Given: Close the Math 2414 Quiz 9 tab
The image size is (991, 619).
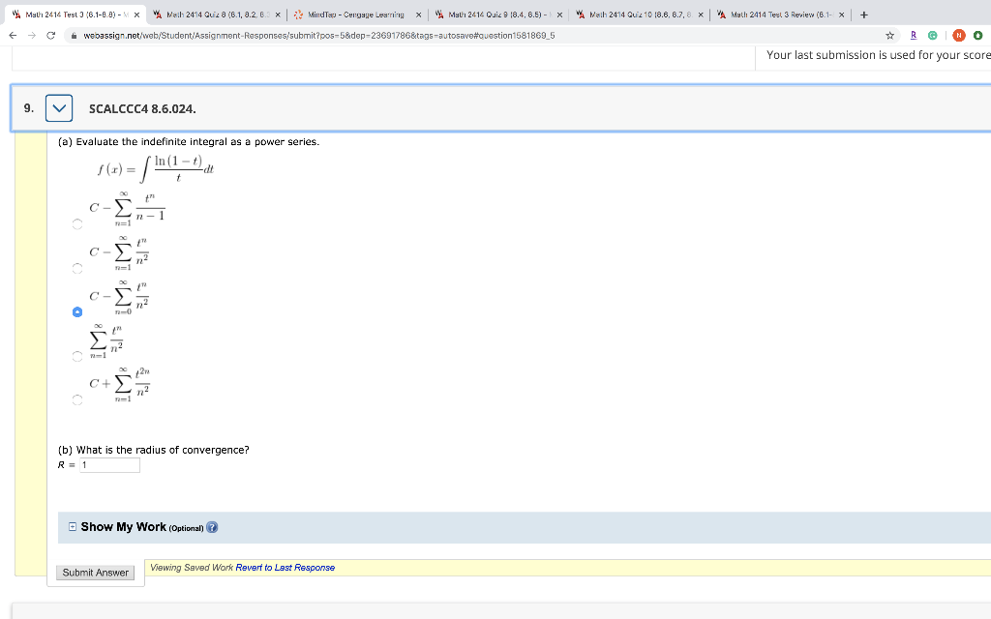Looking at the screenshot, I should tap(559, 15).
